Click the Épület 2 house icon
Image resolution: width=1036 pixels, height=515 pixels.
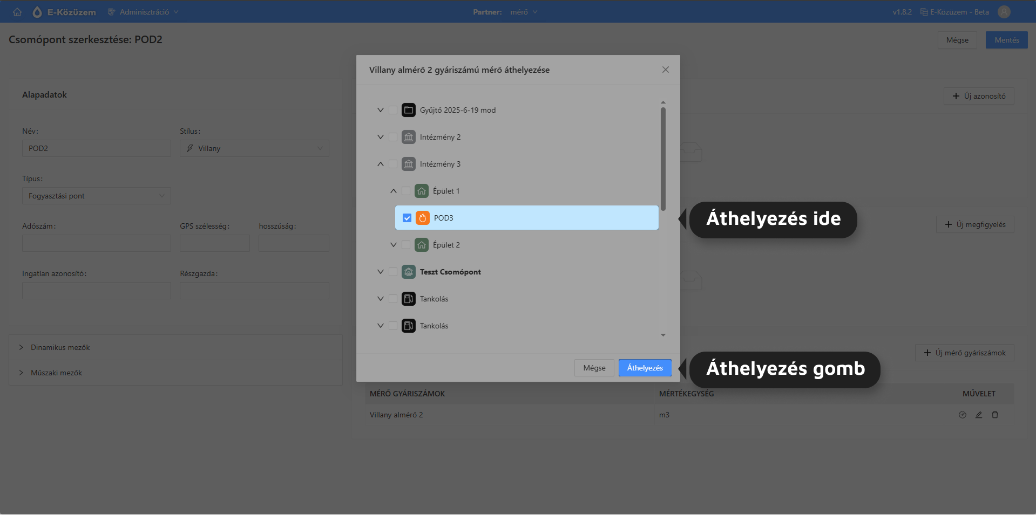pos(422,245)
